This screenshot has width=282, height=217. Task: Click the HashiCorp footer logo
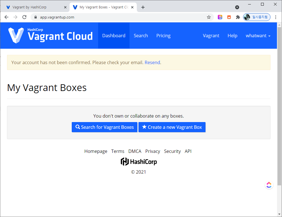click(x=138, y=162)
